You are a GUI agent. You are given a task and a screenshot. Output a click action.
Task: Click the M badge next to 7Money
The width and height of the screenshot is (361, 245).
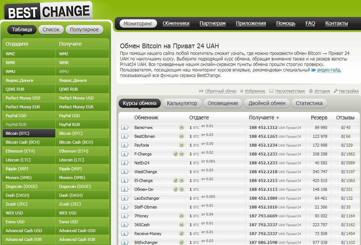click(x=182, y=216)
